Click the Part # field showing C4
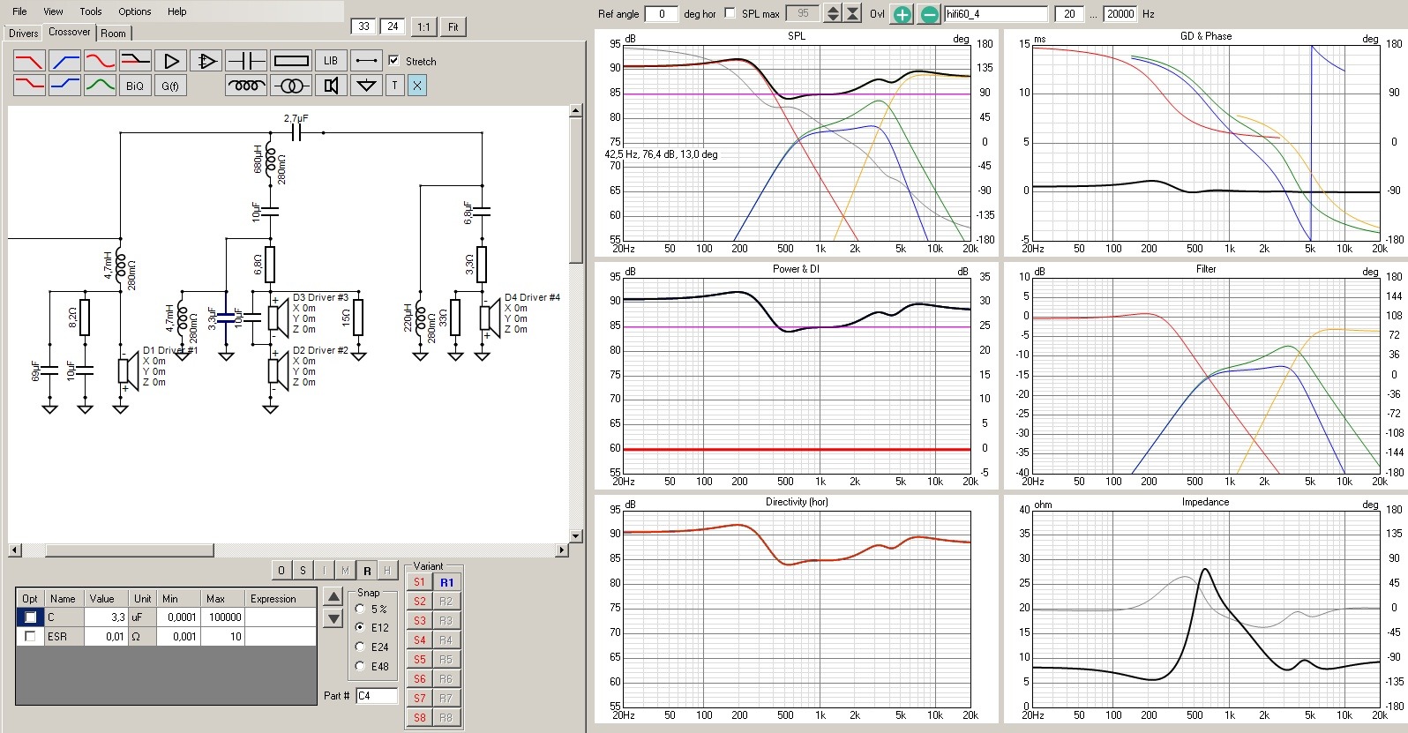The height and width of the screenshot is (733, 1408). tap(377, 696)
